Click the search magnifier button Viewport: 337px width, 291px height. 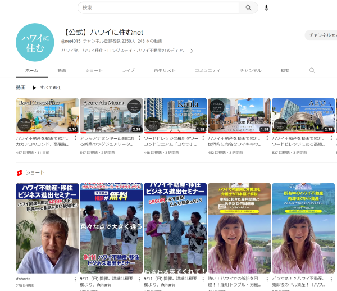pos(248,8)
